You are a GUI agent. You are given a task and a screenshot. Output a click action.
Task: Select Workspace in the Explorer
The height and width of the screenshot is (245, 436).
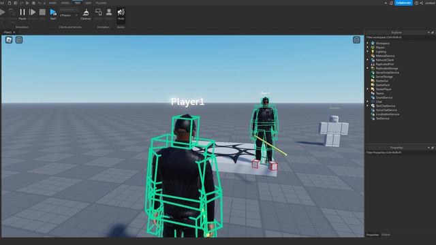click(382, 44)
